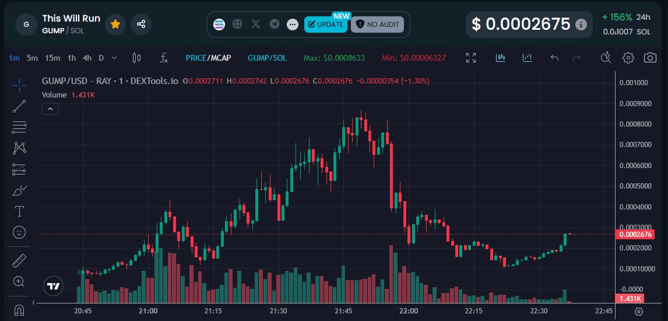
Task: Open quick search lightning icon
Action: 606,58
